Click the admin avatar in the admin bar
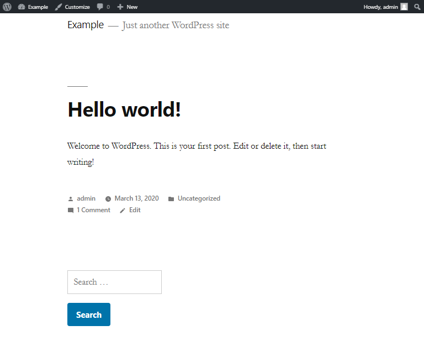 404,7
